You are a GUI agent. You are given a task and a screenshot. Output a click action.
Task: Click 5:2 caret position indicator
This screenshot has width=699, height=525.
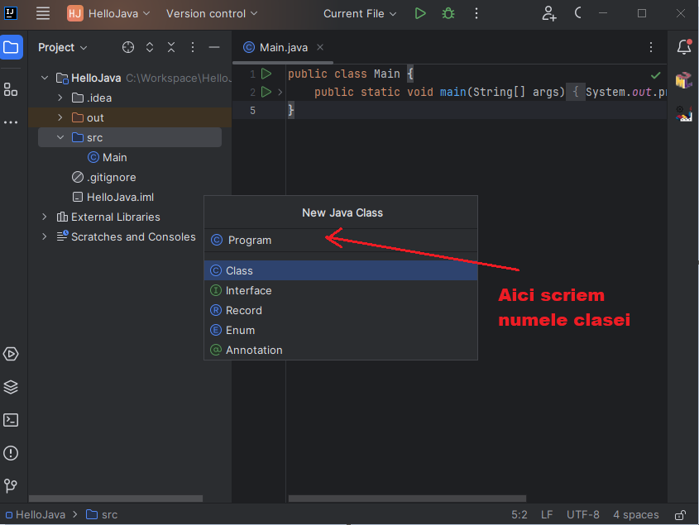(519, 515)
